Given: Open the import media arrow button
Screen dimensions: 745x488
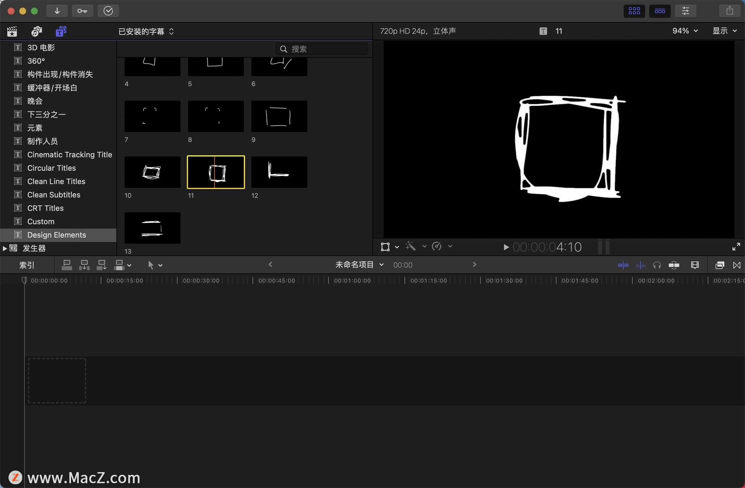Looking at the screenshot, I should [x=57, y=11].
